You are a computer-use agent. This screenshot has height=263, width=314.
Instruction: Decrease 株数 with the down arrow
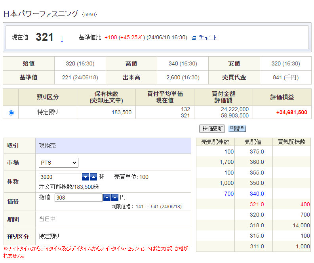pyautogui.click(x=86, y=177)
